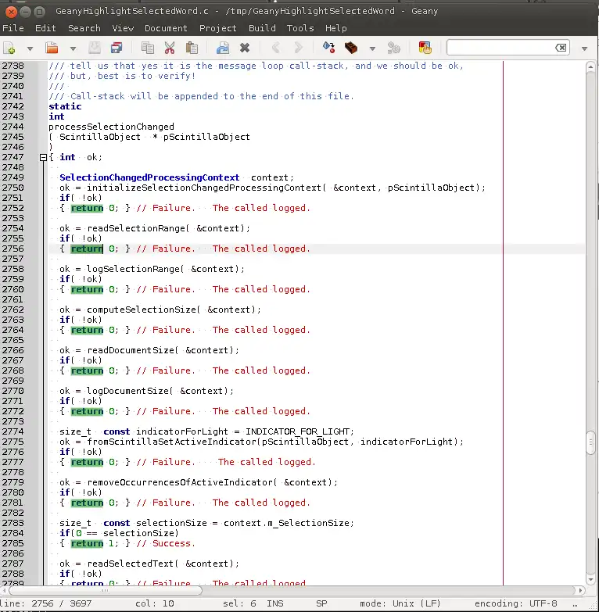Collapse the fold marker at line 2747
The height and width of the screenshot is (612, 599).
(x=44, y=157)
